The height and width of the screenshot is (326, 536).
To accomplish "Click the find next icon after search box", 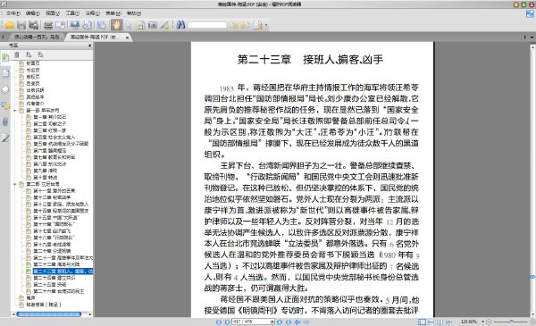I will point(246,25).
